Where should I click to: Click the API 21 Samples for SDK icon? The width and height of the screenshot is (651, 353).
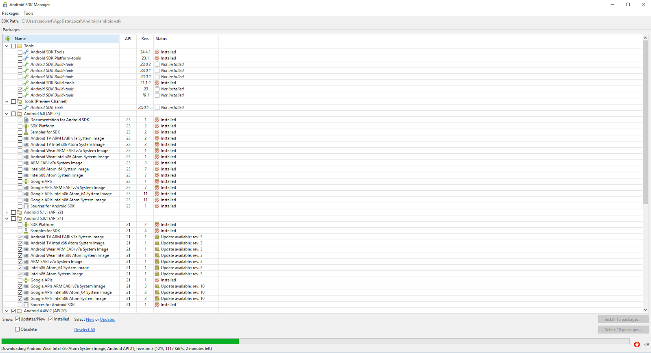[x=26, y=231]
